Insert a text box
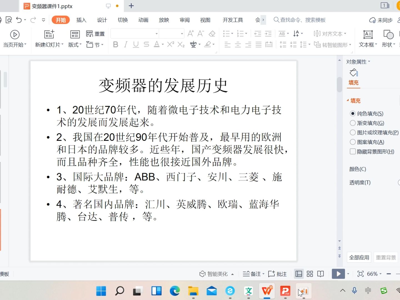 click(x=368, y=39)
